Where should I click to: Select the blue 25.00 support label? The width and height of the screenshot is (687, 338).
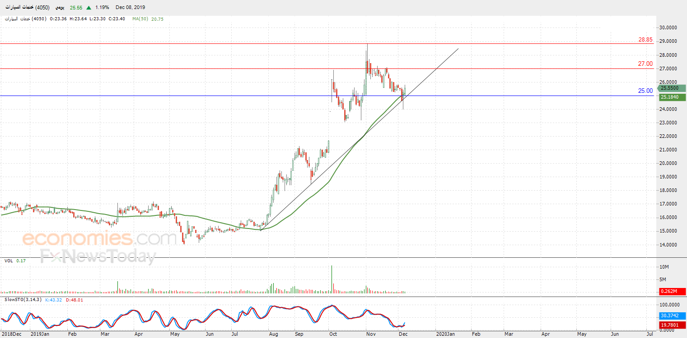click(645, 91)
